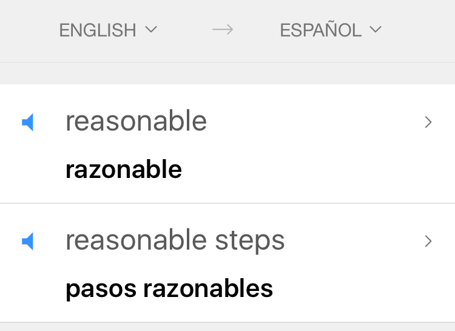Open the ESPAÑOL target language dropdown
Image resolution: width=455 pixels, height=331 pixels.
331,29
